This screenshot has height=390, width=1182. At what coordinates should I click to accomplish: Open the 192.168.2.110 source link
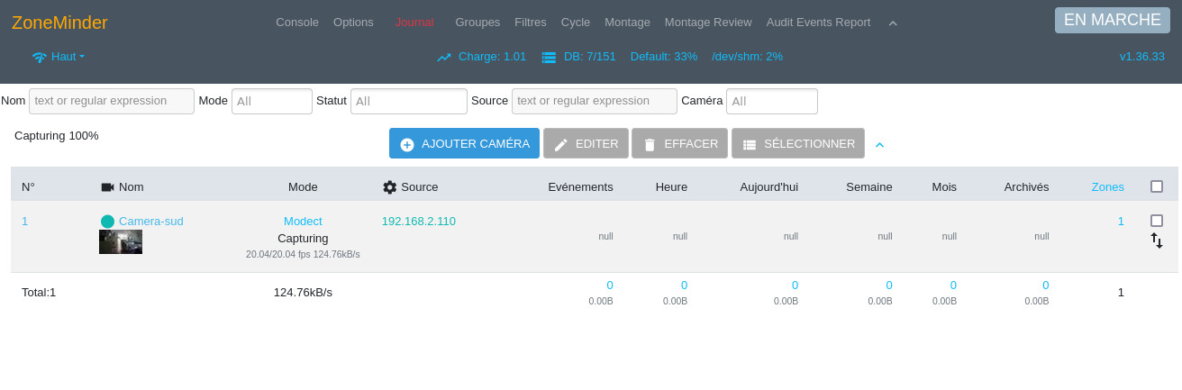(x=419, y=221)
